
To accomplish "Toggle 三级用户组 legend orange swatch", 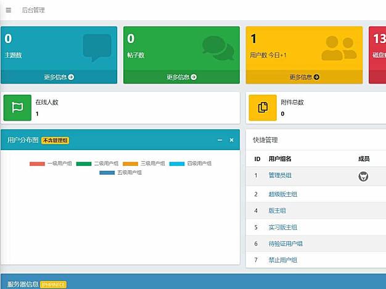I will coord(130,164).
